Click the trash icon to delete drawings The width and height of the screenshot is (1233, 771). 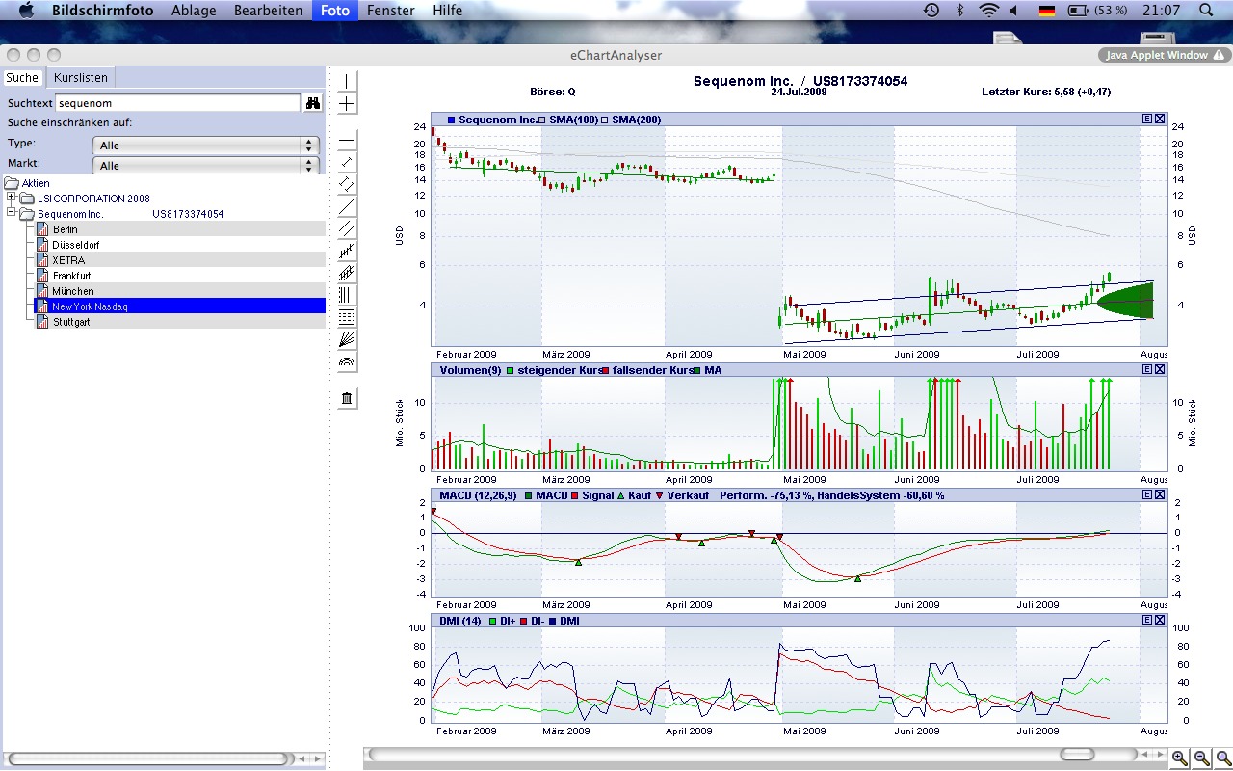tap(347, 397)
